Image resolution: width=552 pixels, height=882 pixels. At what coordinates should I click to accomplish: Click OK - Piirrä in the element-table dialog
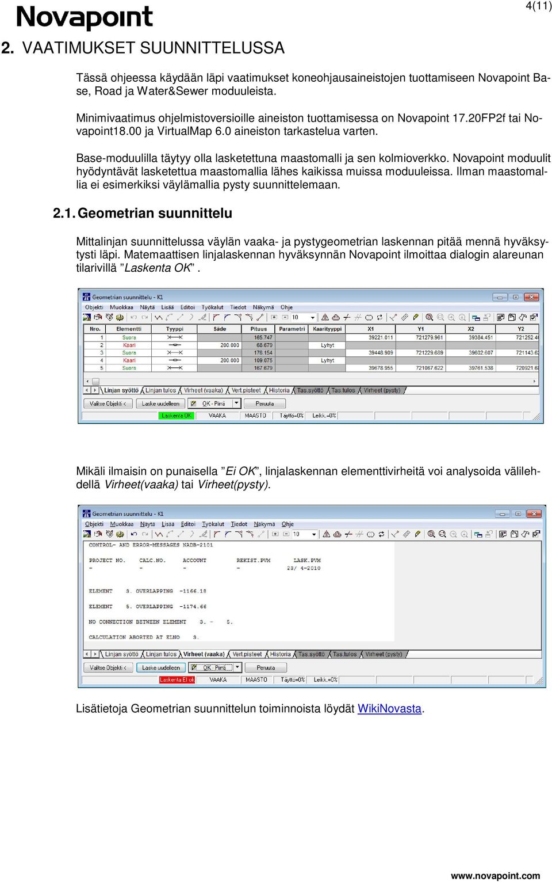(x=210, y=404)
